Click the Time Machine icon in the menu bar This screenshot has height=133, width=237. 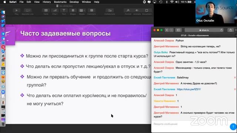161,2
